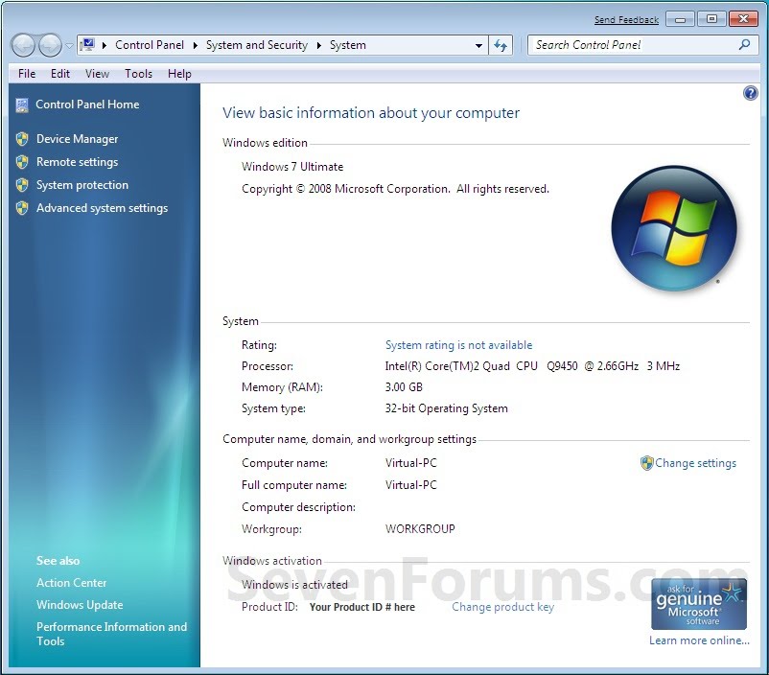Click shield icon beside Device Manager
769x675 pixels.
pyautogui.click(x=22, y=139)
